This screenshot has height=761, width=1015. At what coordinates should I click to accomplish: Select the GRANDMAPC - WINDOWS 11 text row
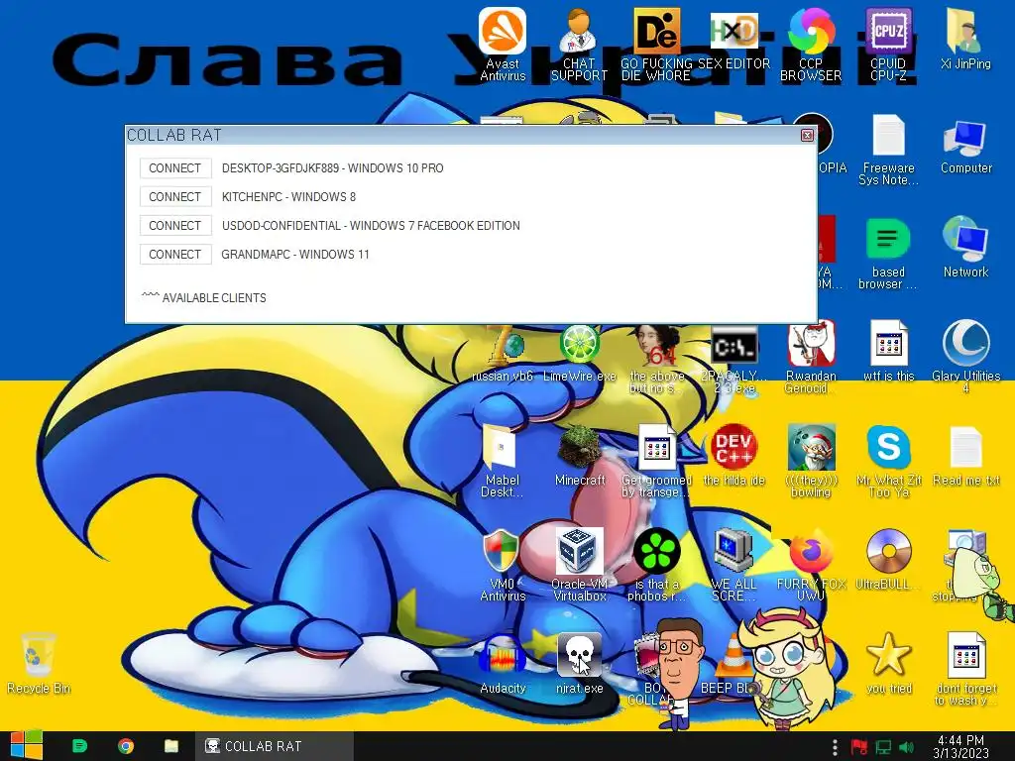295,255
